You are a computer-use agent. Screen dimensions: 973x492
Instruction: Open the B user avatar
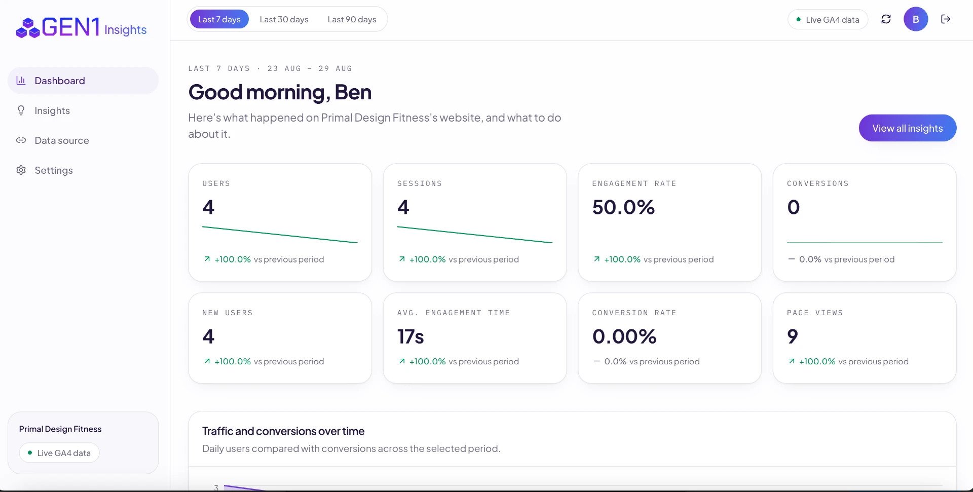point(916,19)
